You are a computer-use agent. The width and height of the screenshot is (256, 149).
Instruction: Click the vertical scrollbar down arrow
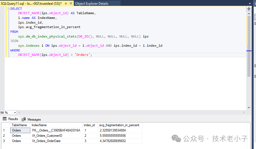249,108
